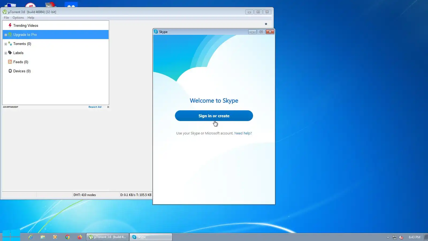This screenshot has width=428, height=241.
Task: Open Windows Explorer from the taskbar
Action: (x=43, y=237)
